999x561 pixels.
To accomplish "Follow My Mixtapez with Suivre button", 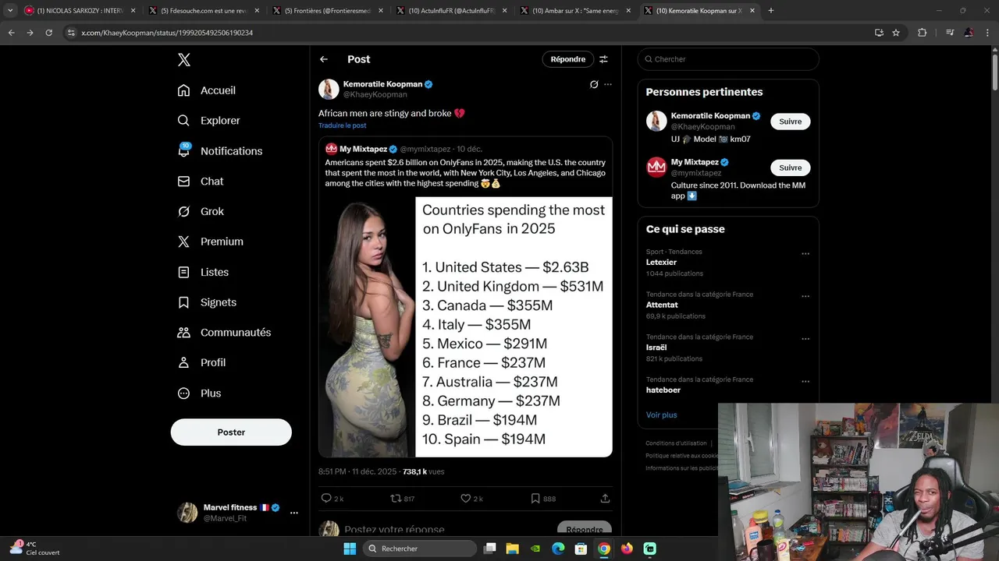I will tap(791, 168).
